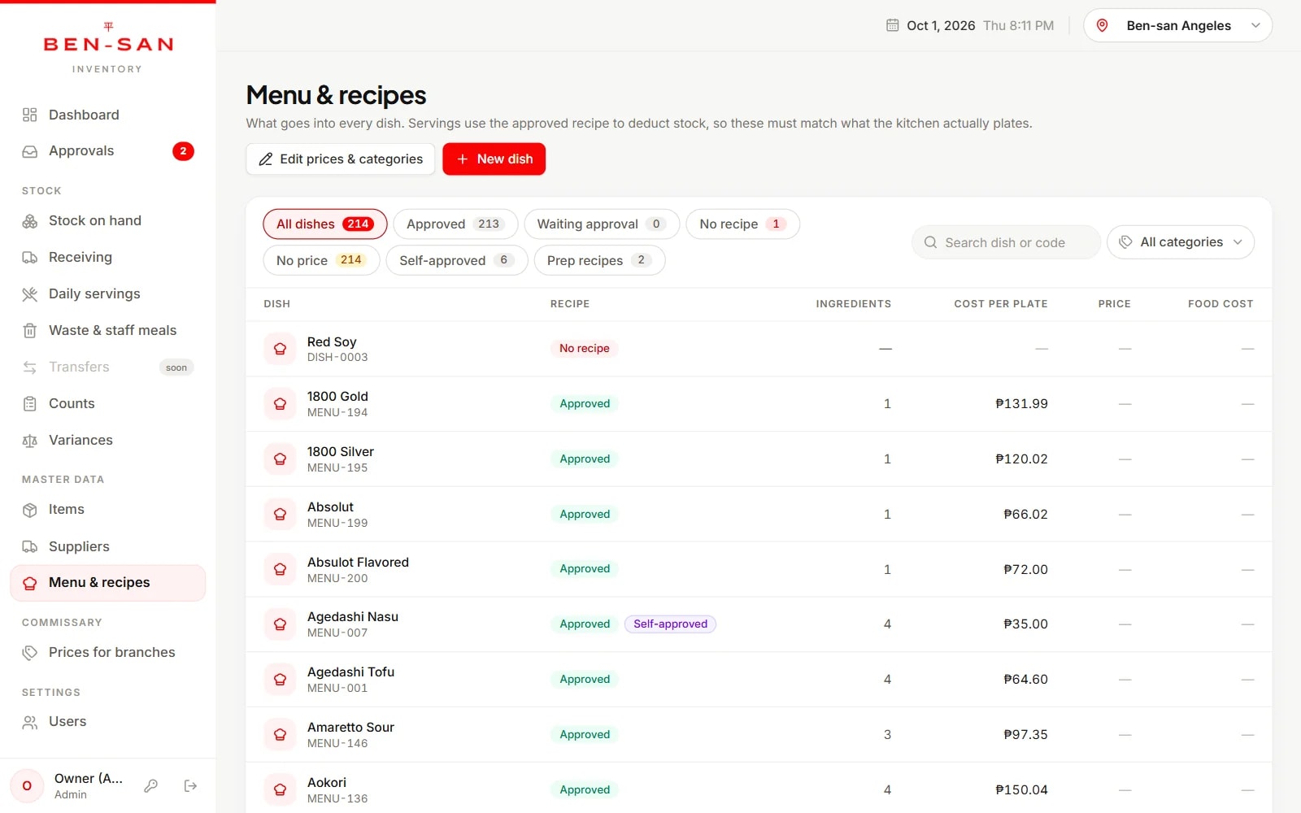Click the ₱120.02 cost for 1800 Silver
Image resolution: width=1301 pixels, height=813 pixels.
click(1021, 459)
